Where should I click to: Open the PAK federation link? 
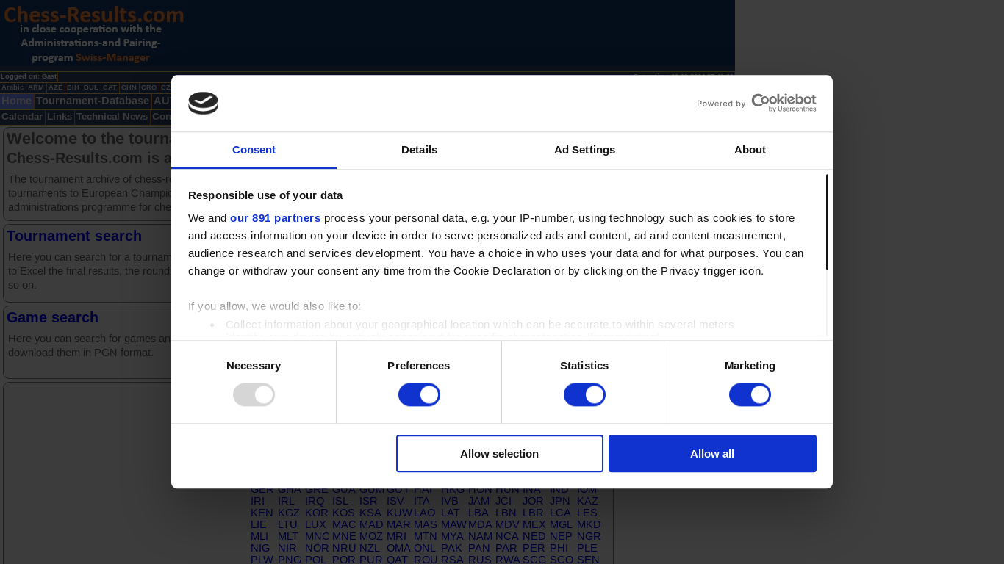click(452, 548)
